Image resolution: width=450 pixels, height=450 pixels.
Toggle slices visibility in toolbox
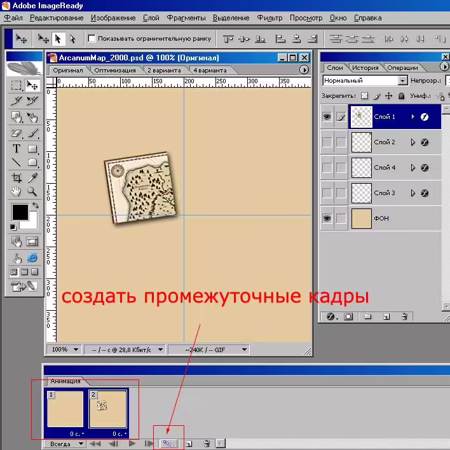(x=32, y=242)
